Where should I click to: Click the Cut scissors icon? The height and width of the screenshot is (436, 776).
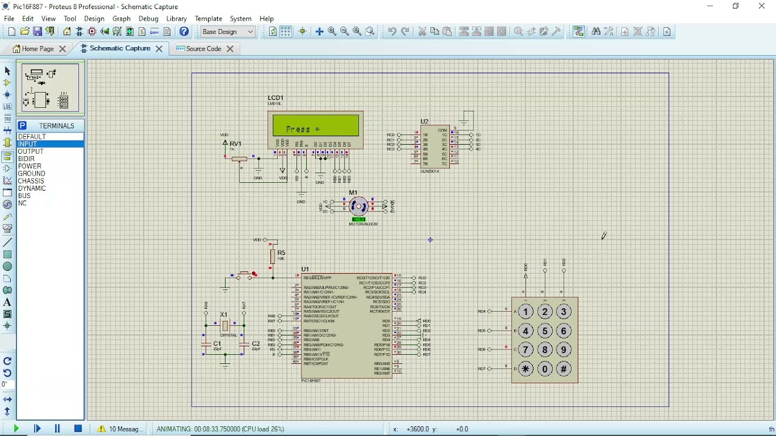pyautogui.click(x=423, y=31)
